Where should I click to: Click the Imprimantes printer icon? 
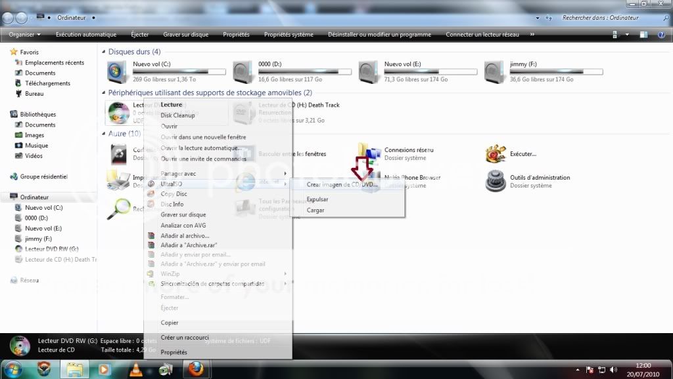click(118, 180)
